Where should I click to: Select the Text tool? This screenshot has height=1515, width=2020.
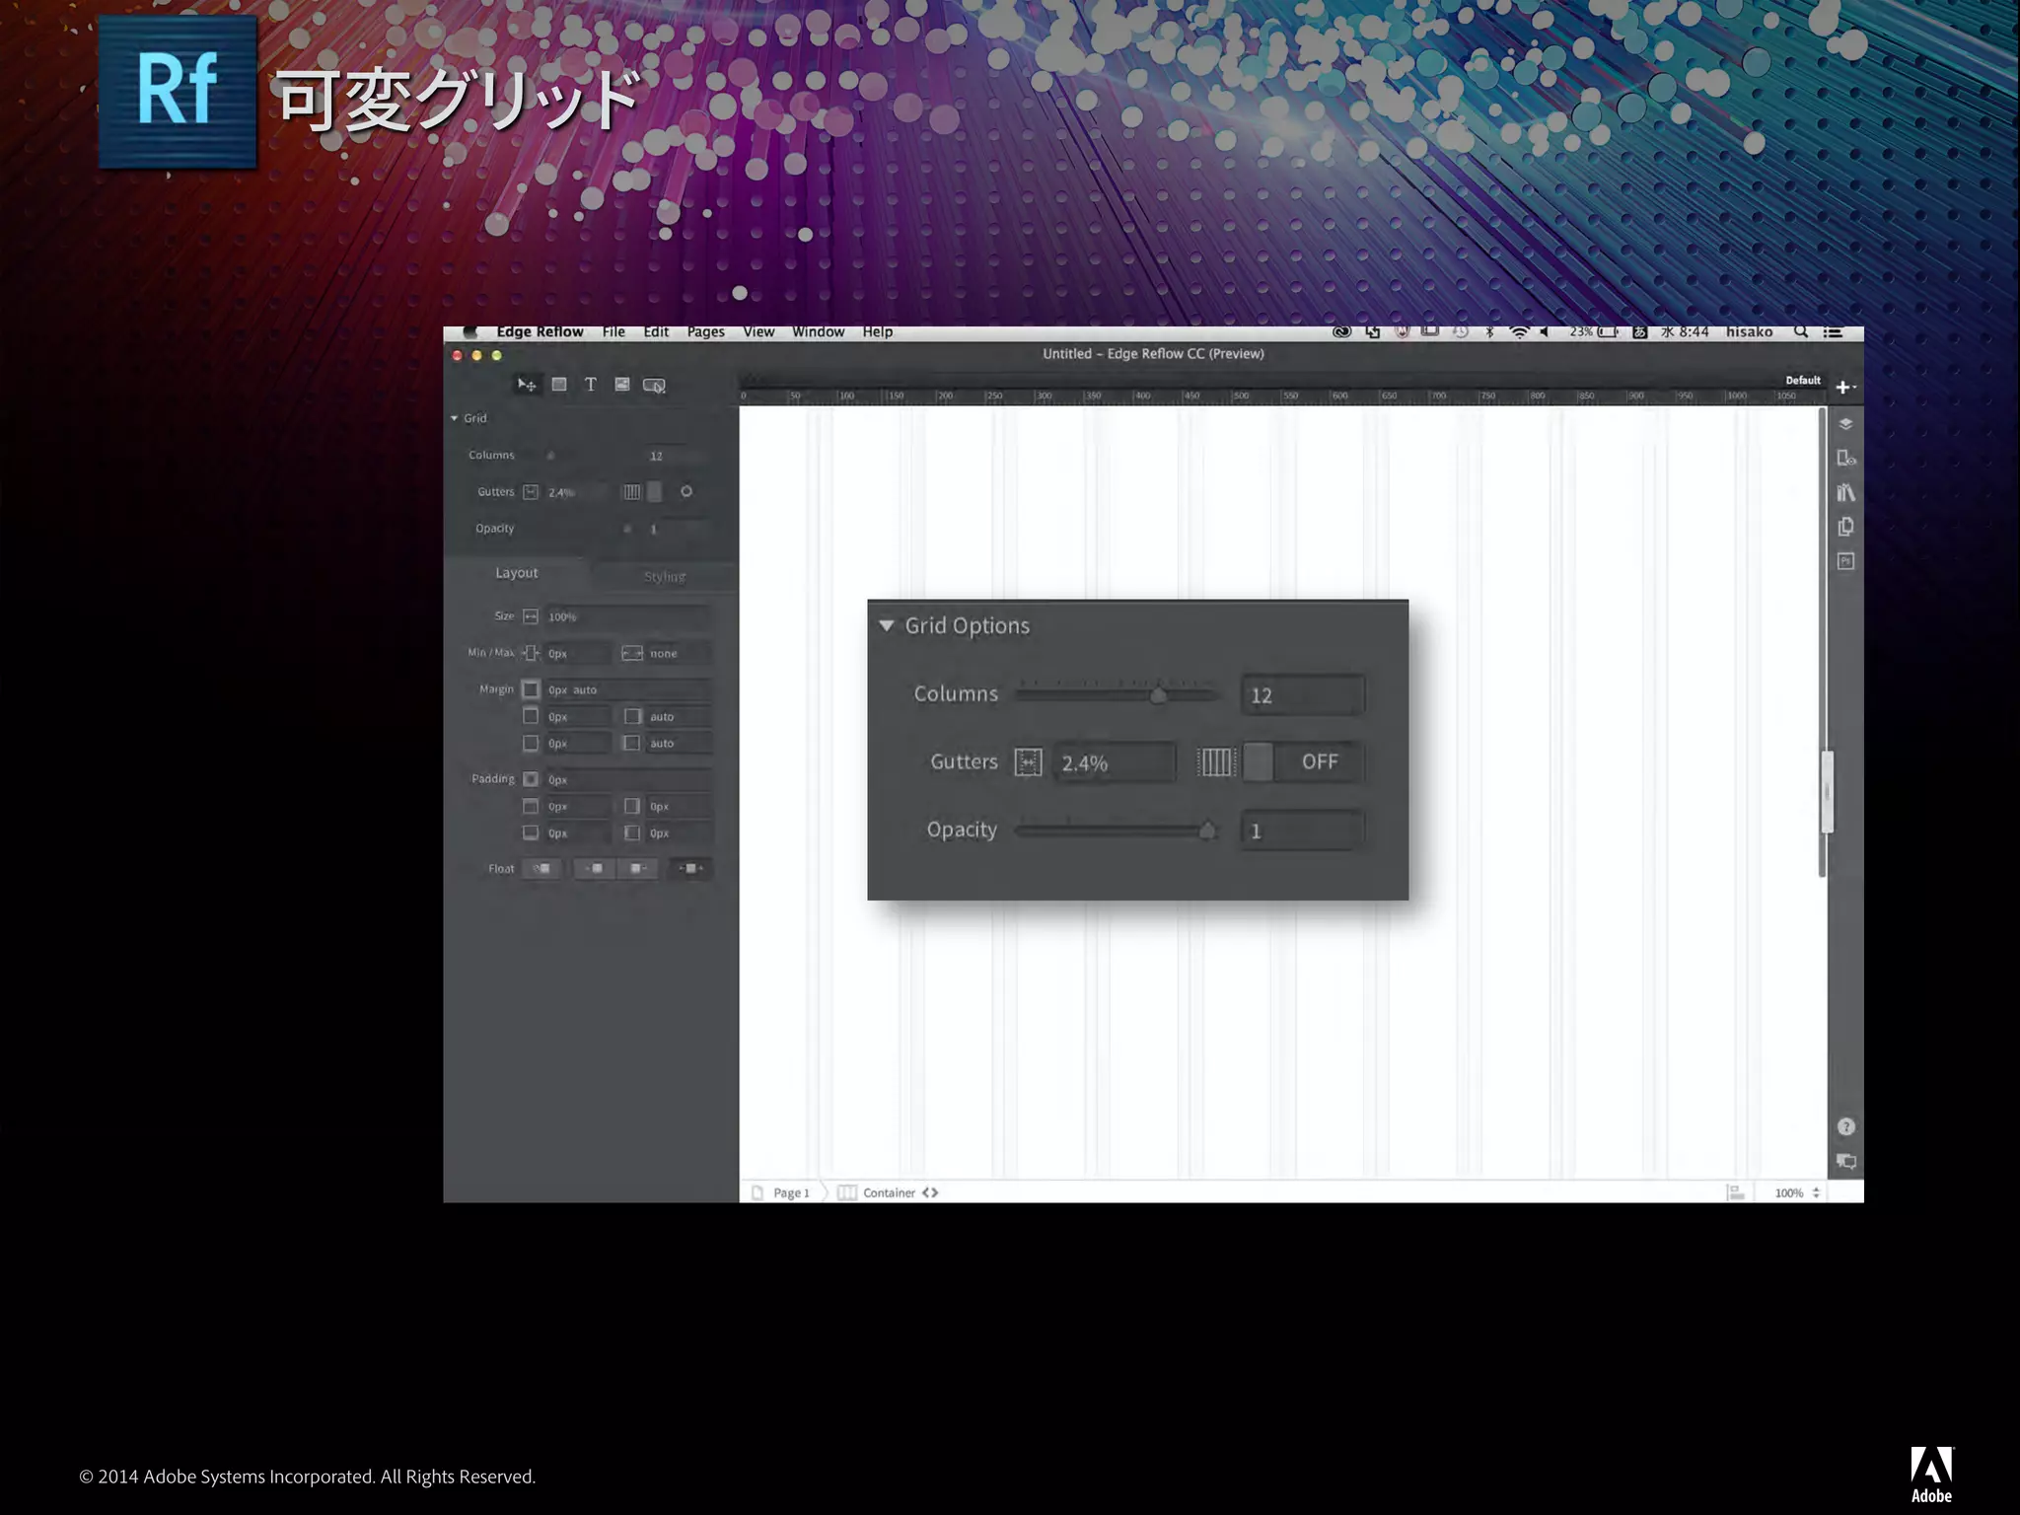pyautogui.click(x=590, y=385)
